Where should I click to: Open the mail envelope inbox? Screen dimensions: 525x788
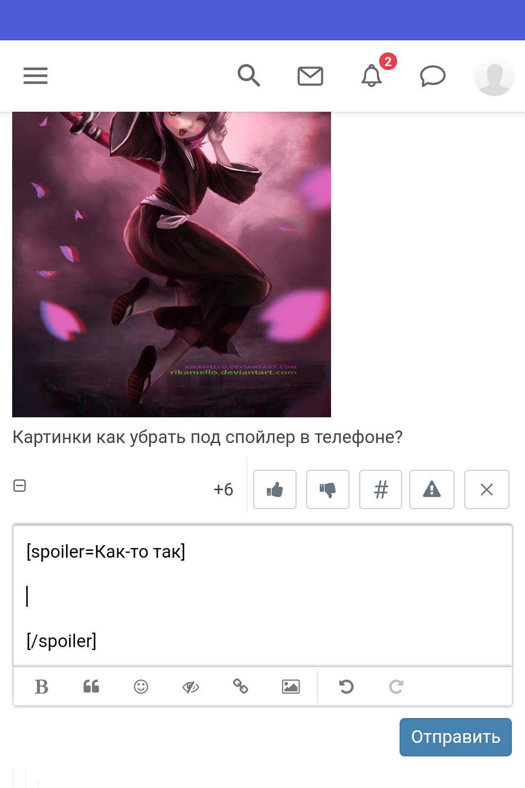coord(310,76)
